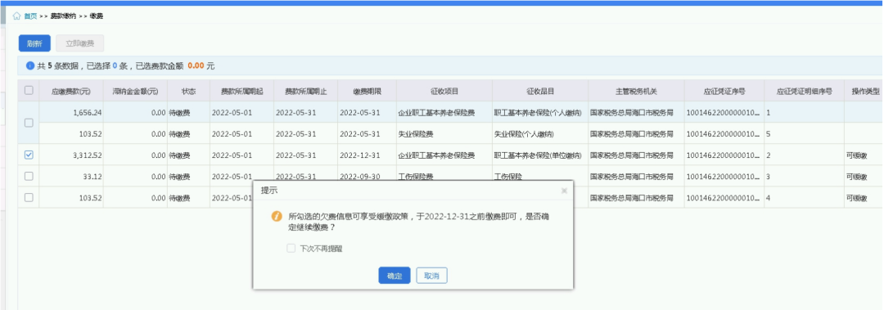Screen dimensions: 884x310
Task: Confirm dialog with 确定 button
Action: coord(394,276)
